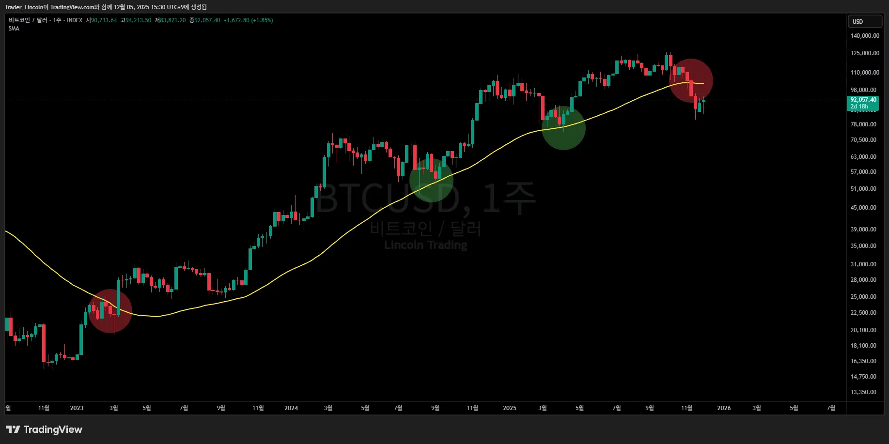Viewport: 889px width, 444px height.
Task: Click the 13,350.00 price scale label
Action: click(863, 392)
